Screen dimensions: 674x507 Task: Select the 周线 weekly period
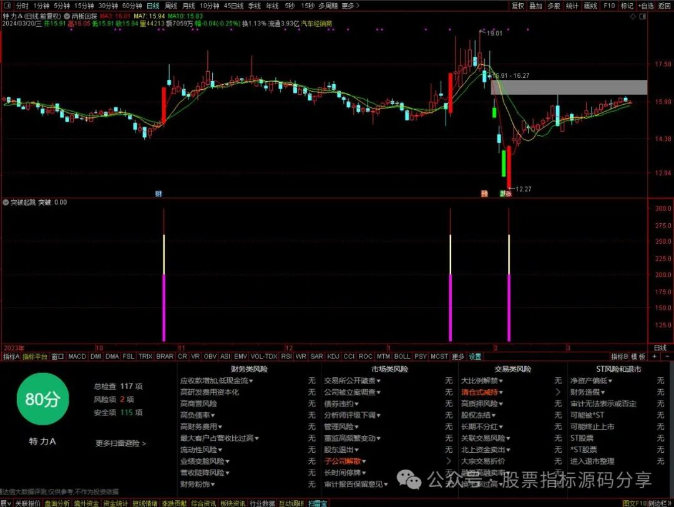[x=171, y=6]
